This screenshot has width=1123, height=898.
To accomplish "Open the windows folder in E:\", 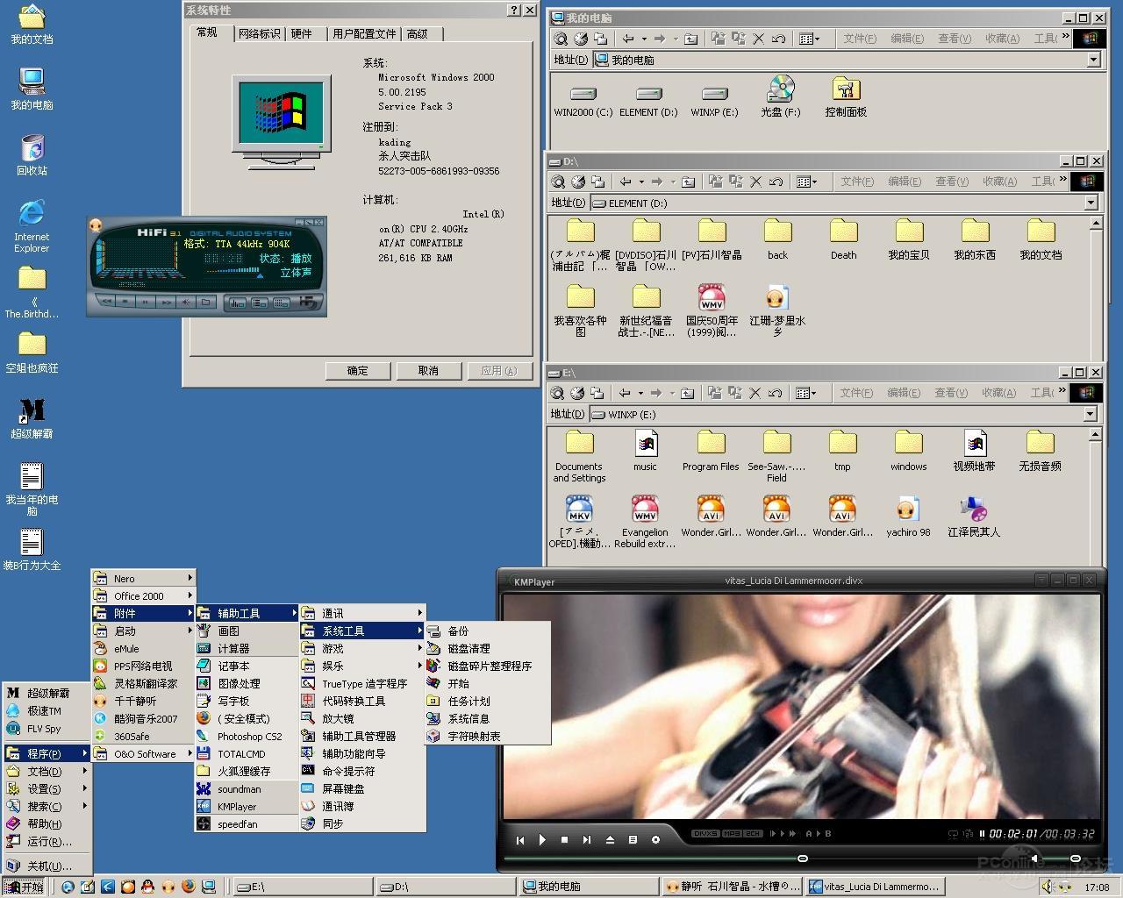I will tap(908, 451).
